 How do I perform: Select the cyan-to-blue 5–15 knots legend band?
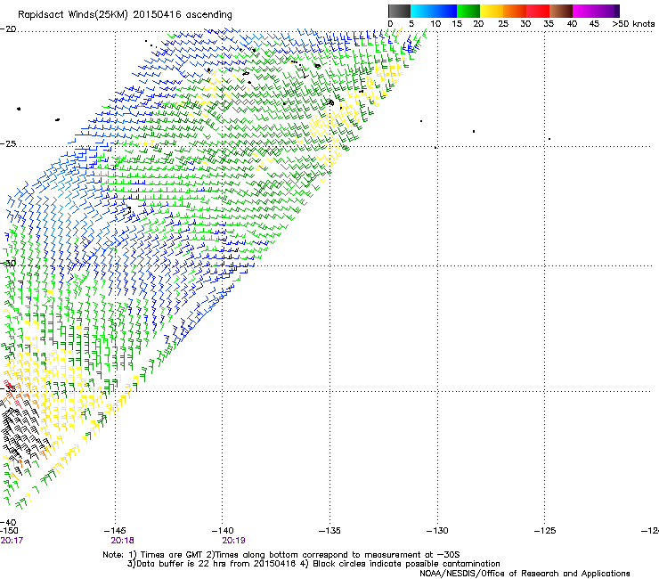pyautogui.click(x=434, y=11)
